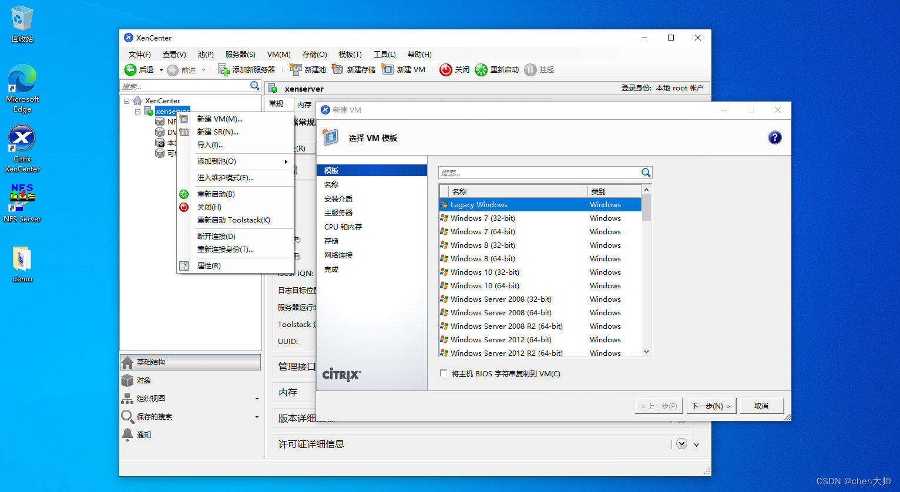Open the VM(M) menu in menu bar
The image size is (900, 492).
tap(279, 55)
